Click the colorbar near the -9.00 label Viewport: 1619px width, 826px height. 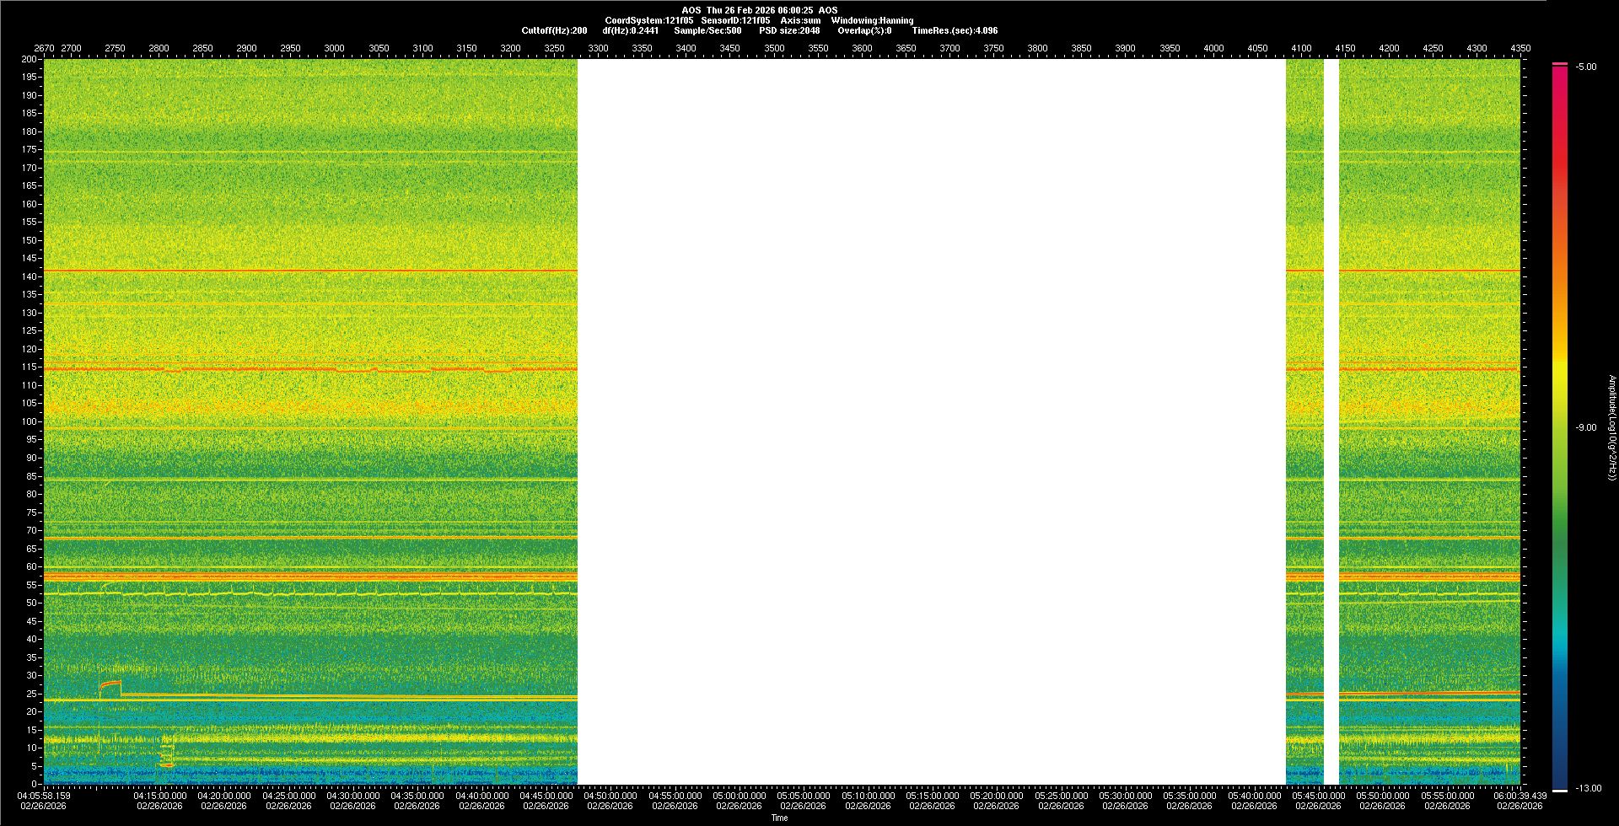[x=1560, y=427]
